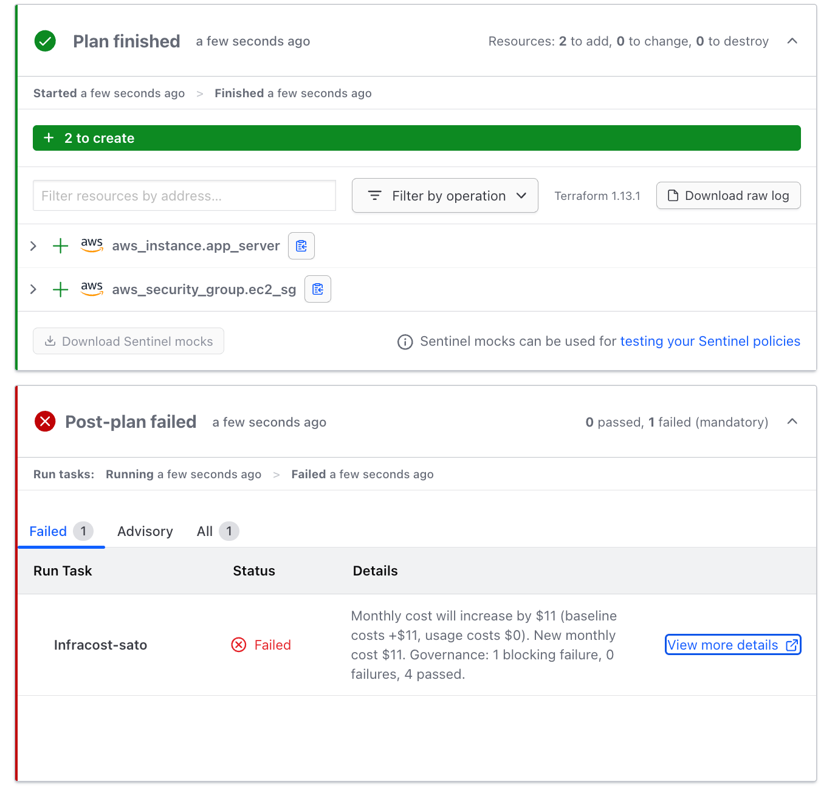
Task: Follow testing your Sentinel policies link
Action: pyautogui.click(x=710, y=342)
